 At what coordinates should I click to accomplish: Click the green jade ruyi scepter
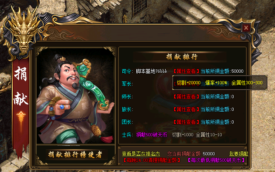coord(93,85)
